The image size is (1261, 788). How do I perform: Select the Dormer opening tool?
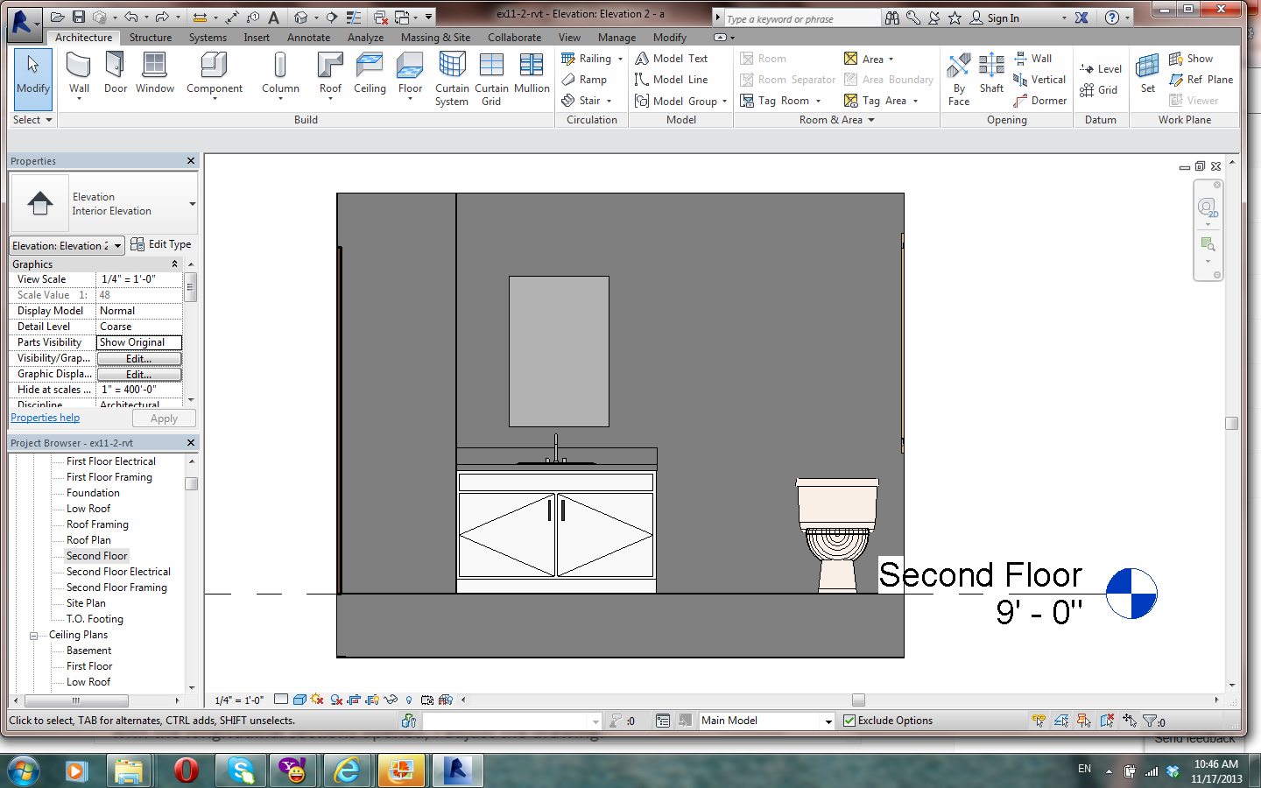[x=1040, y=101]
